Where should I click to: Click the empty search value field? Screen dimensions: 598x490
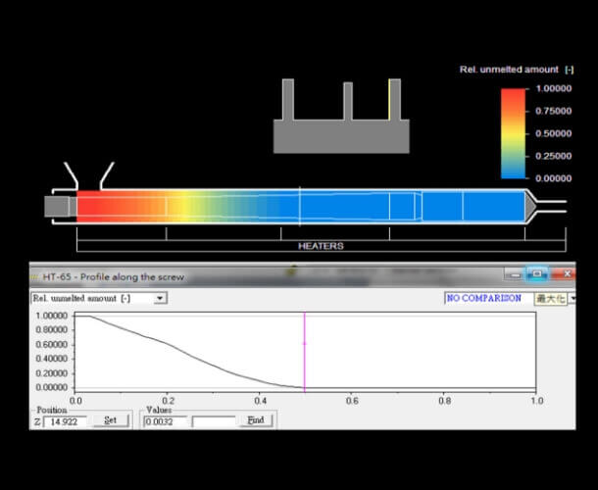pyautogui.click(x=214, y=421)
